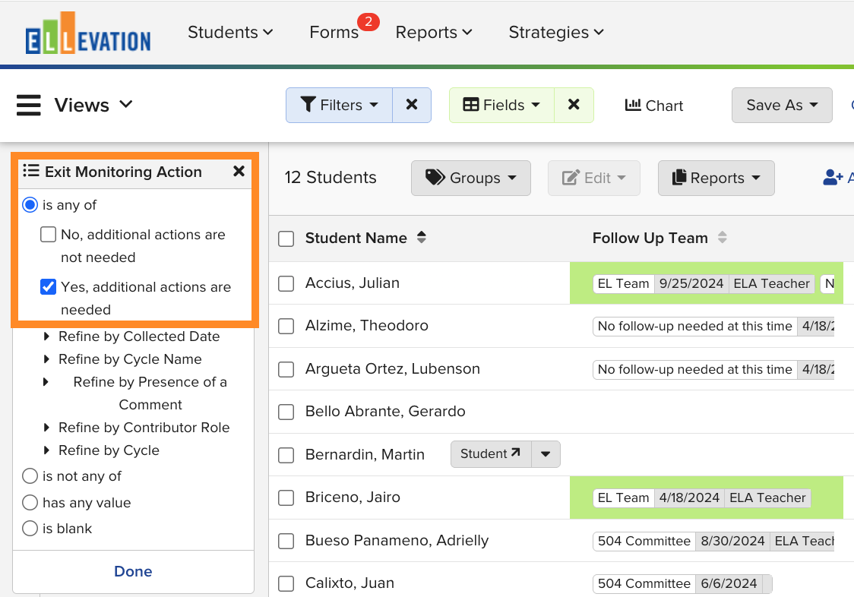
Task: Clear fields with the X next to Fields
Action: (x=574, y=105)
